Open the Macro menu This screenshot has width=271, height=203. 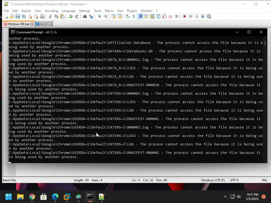click(109, 11)
